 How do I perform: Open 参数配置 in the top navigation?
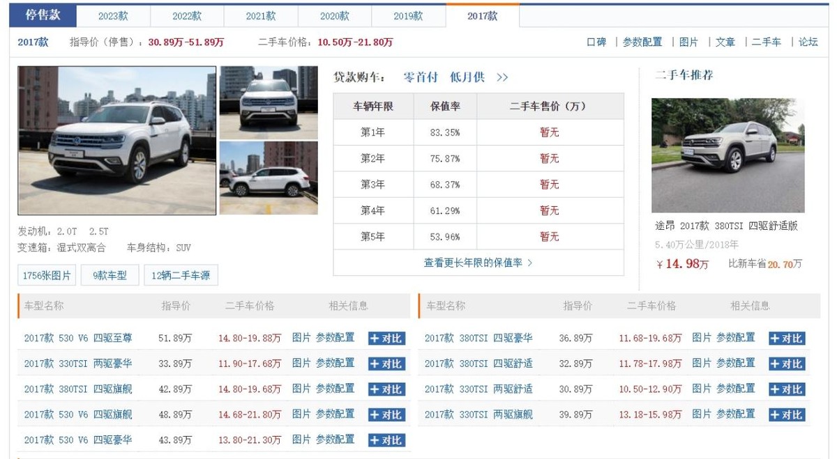642,42
